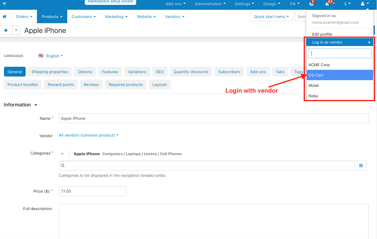
Task: Open the EN language dropdown
Action: (x=295, y=4)
